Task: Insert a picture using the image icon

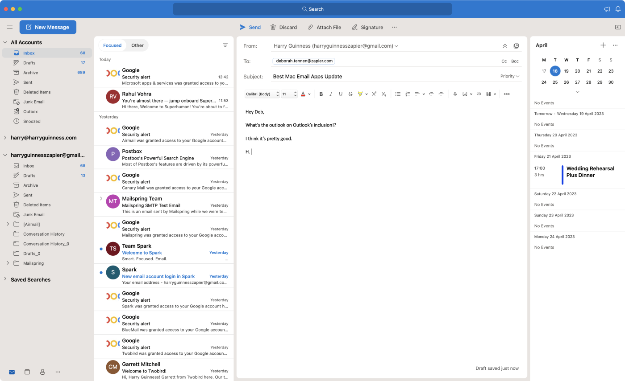Action: coord(466,94)
